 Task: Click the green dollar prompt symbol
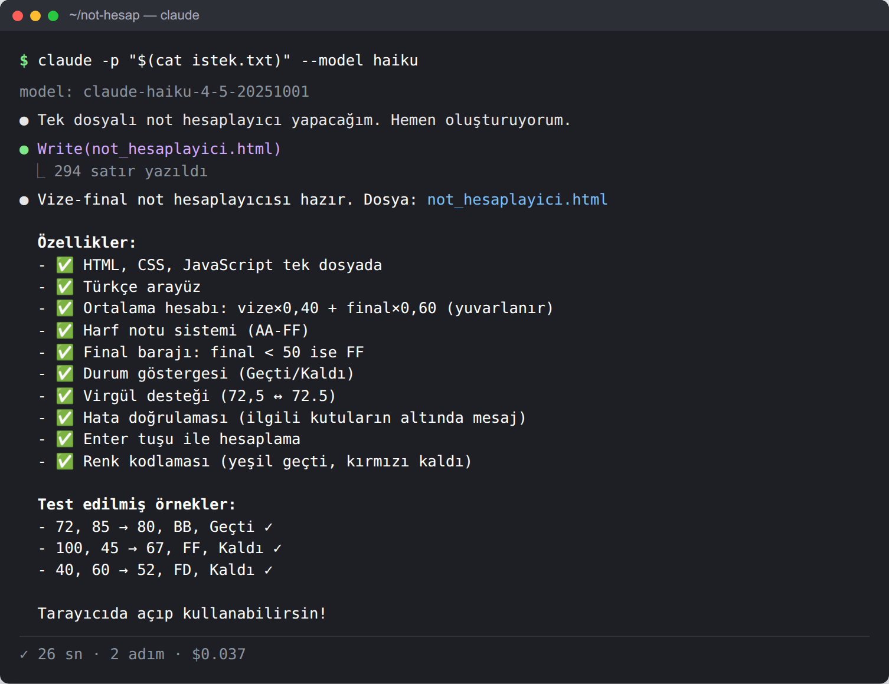tap(24, 61)
